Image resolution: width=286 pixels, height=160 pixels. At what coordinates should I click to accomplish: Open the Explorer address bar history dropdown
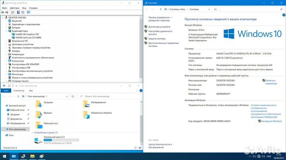click(x=67, y=96)
